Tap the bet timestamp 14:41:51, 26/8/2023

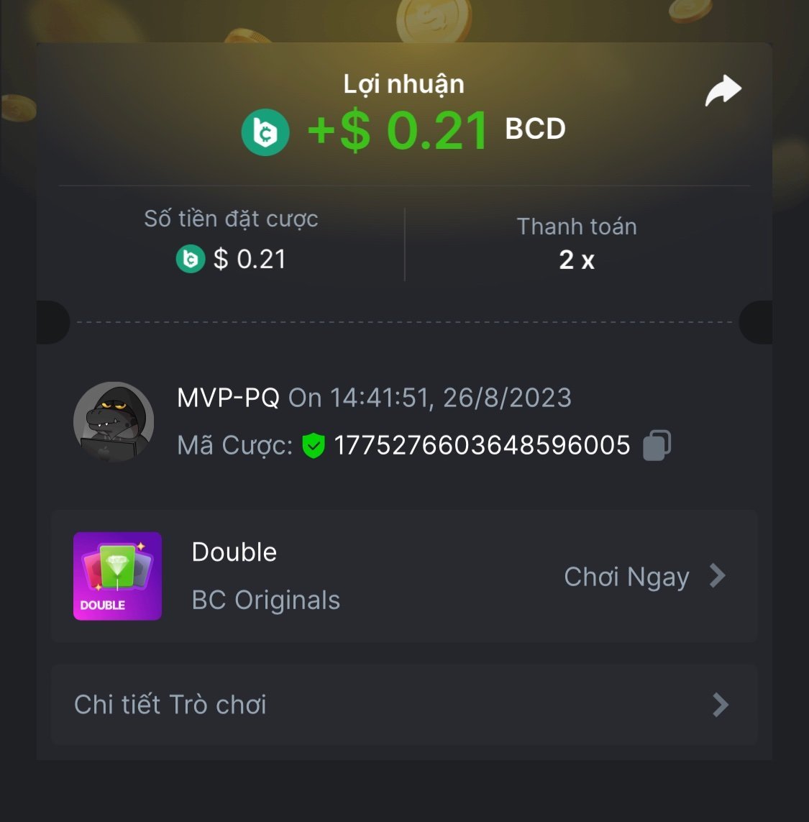click(x=450, y=398)
